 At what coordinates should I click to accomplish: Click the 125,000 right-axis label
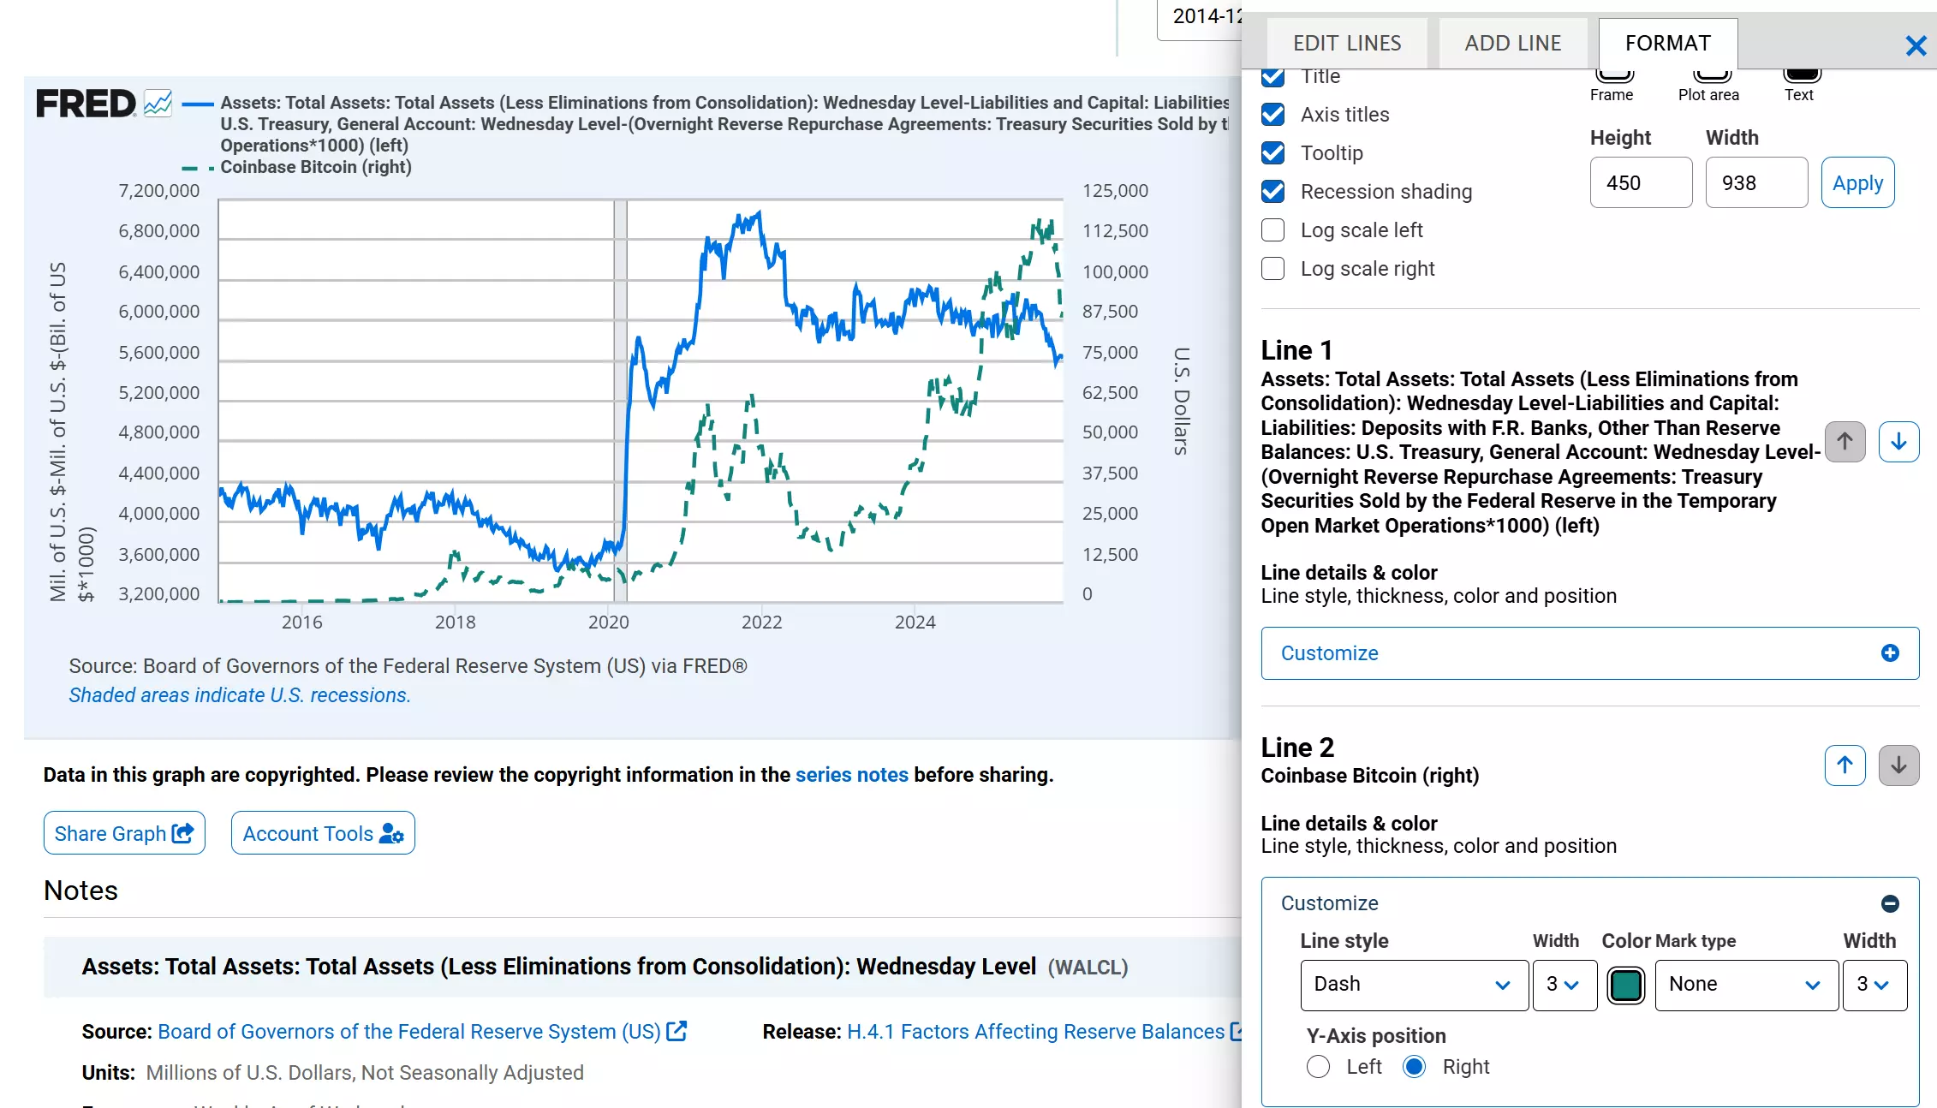pyautogui.click(x=1115, y=191)
